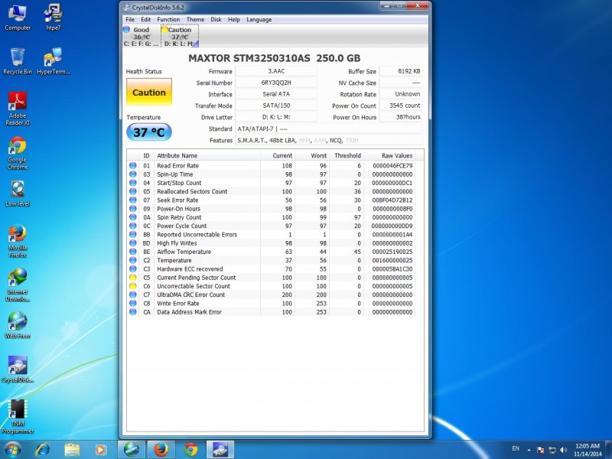This screenshot has height=459, width=612.
Task: Open the Language menu
Action: click(259, 20)
